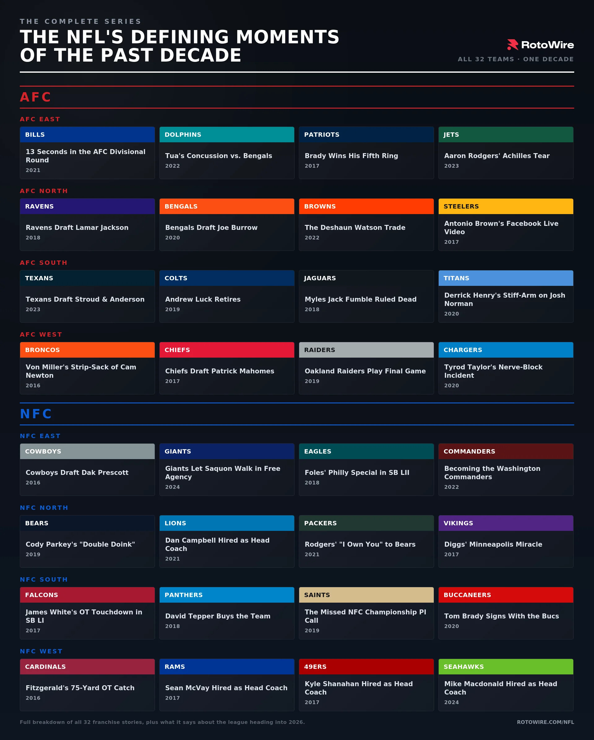Select the 'NFC EAST' division label
The width and height of the screenshot is (594, 740).
click(x=40, y=436)
